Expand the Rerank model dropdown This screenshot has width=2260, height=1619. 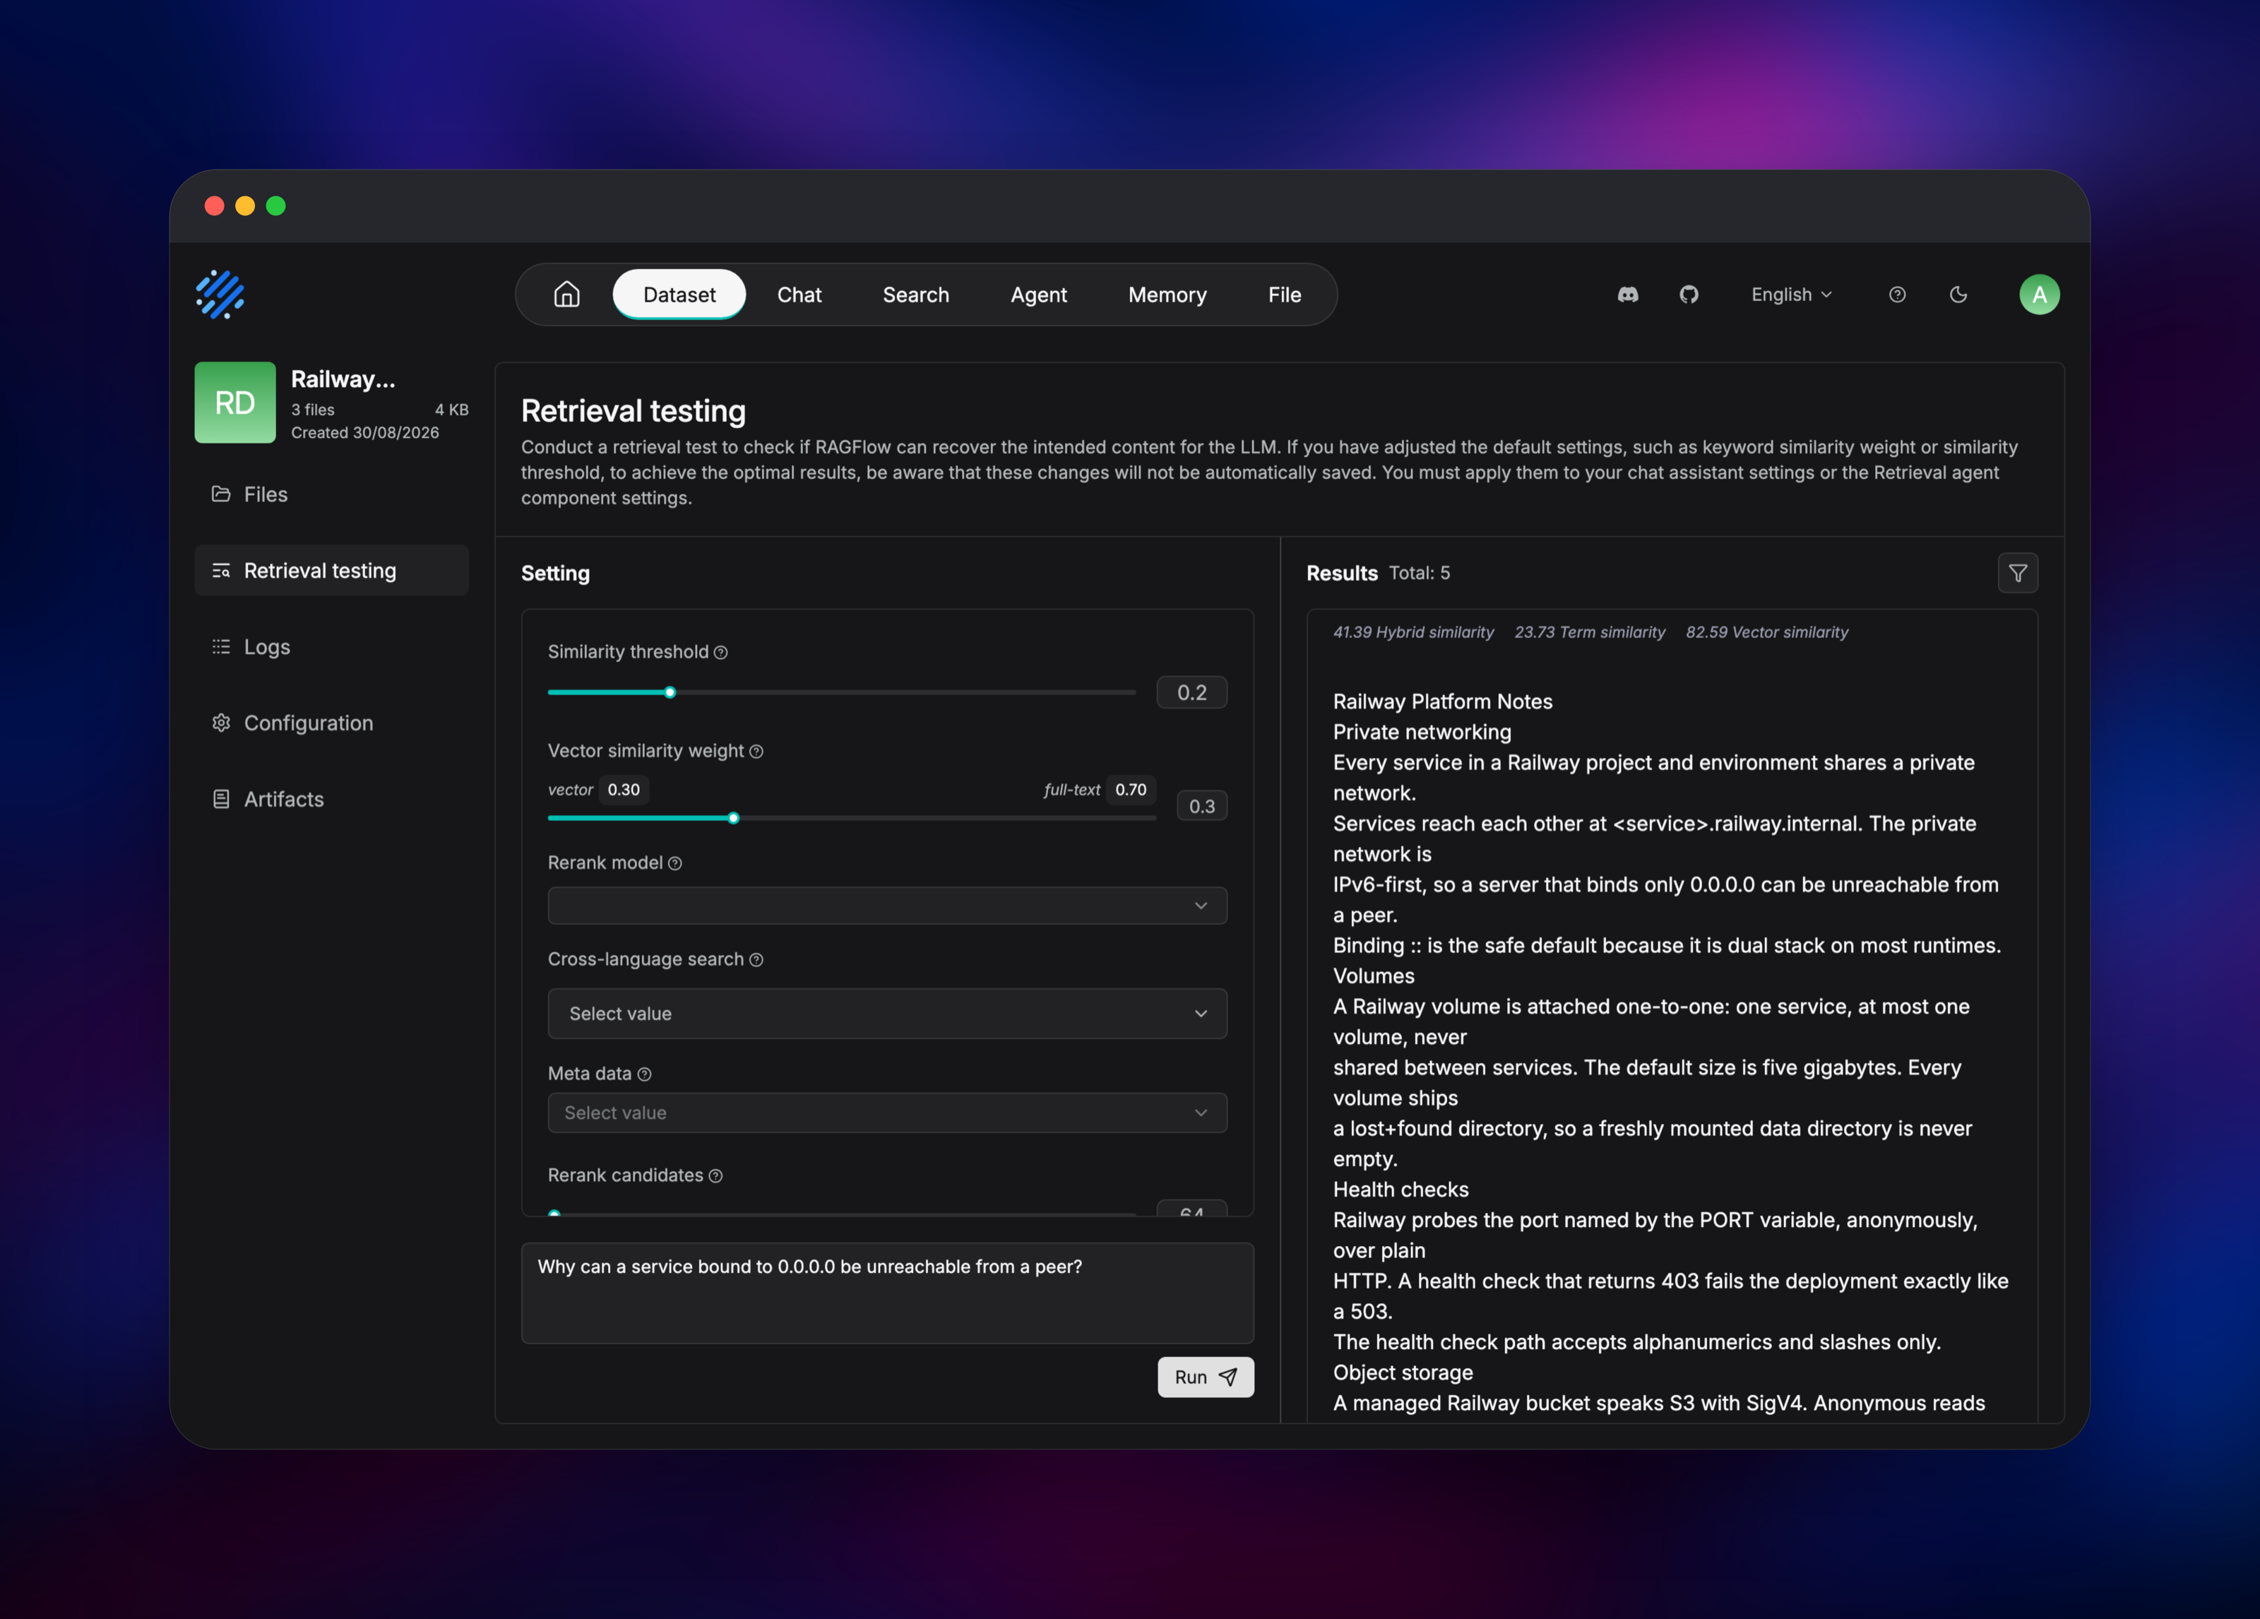[887, 905]
